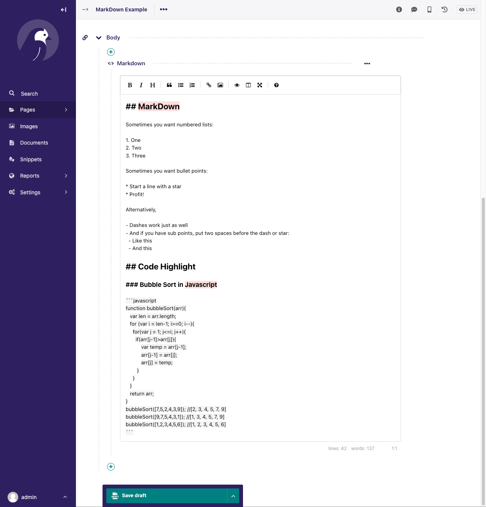Apply italic formatting in editor toolbar
This screenshot has width=486, height=507.
coord(141,85)
